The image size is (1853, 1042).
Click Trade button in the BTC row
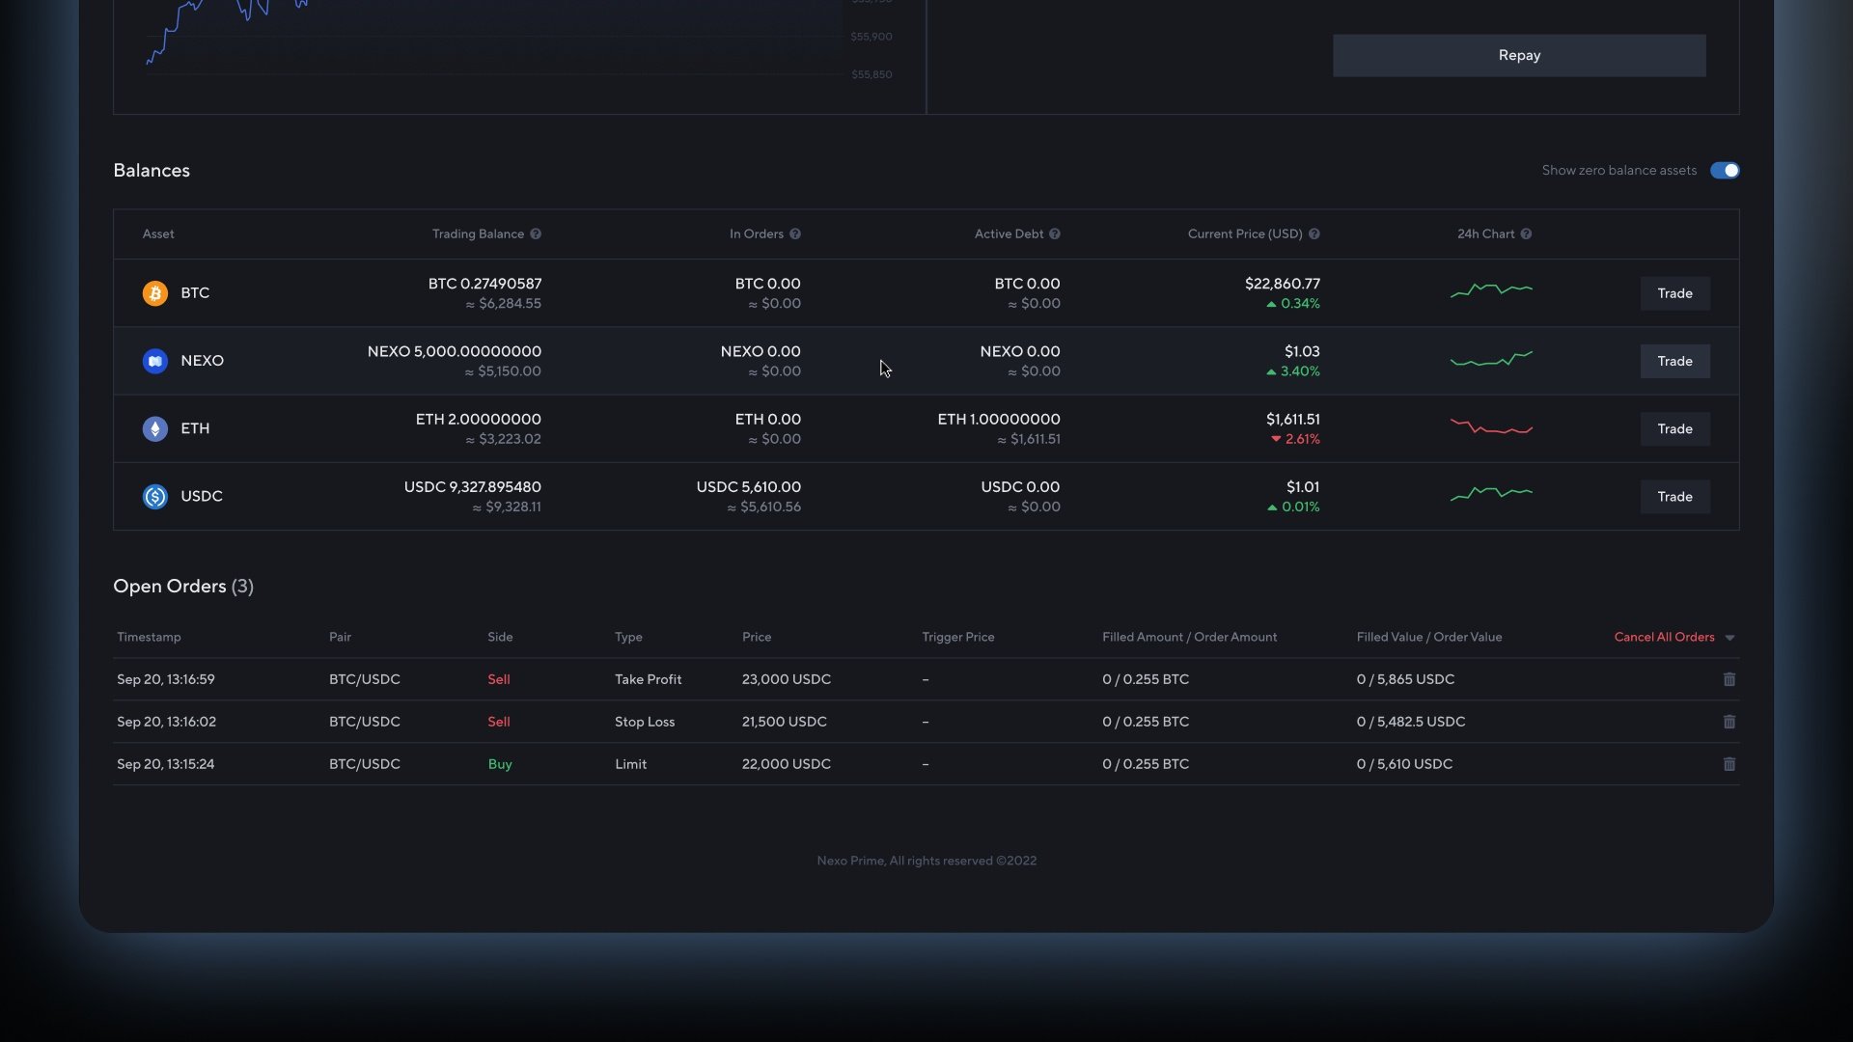pos(1675,293)
